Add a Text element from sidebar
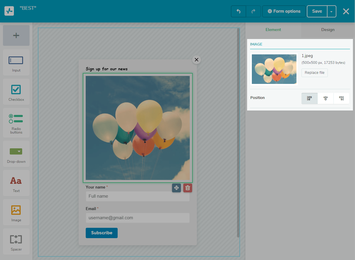 click(x=16, y=183)
